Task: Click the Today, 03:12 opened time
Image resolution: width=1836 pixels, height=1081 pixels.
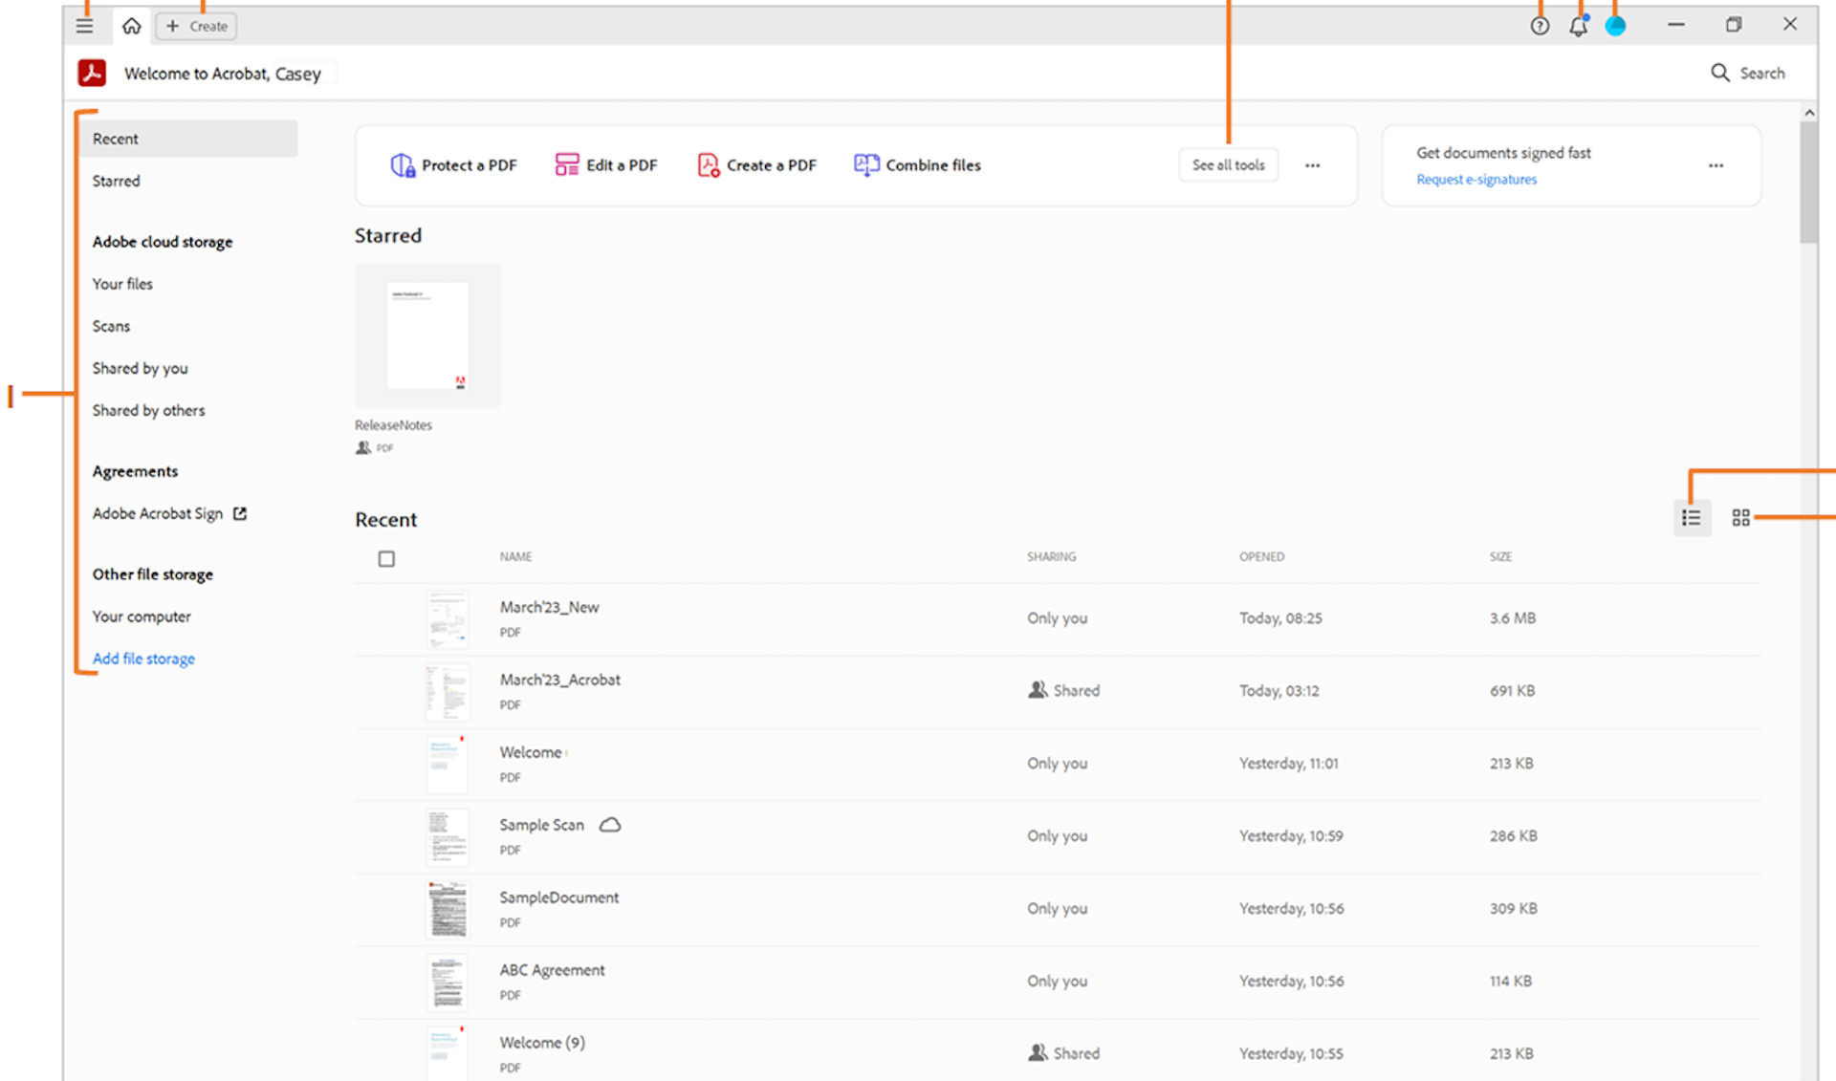Action: pos(1279,691)
